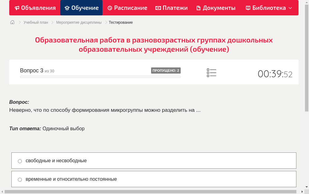Click the 'ПРОПУЩЕНО: 2' badge

(166, 70)
